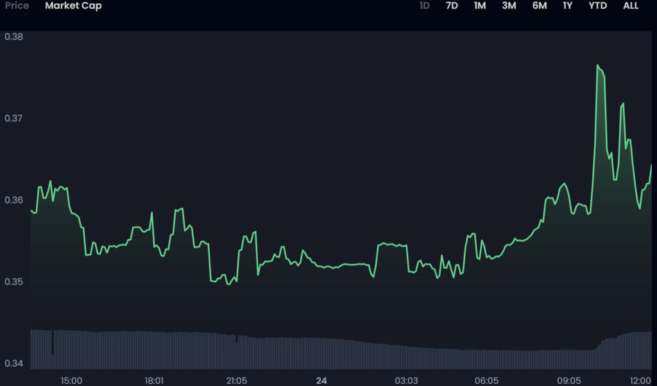Click the 12:00 time axis label
Image resolution: width=657 pixels, height=386 pixels.
click(x=641, y=380)
